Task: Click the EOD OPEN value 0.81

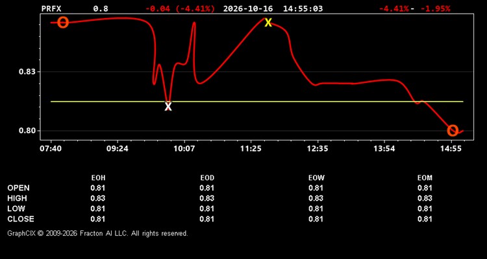Action: point(207,188)
